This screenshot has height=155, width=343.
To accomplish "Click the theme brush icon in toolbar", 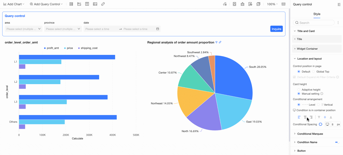I will (x=243, y=4).
